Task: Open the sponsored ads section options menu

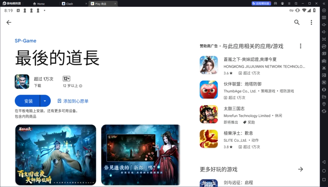Action: (x=300, y=46)
